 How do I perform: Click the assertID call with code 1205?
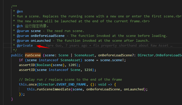tap(27, 65)
